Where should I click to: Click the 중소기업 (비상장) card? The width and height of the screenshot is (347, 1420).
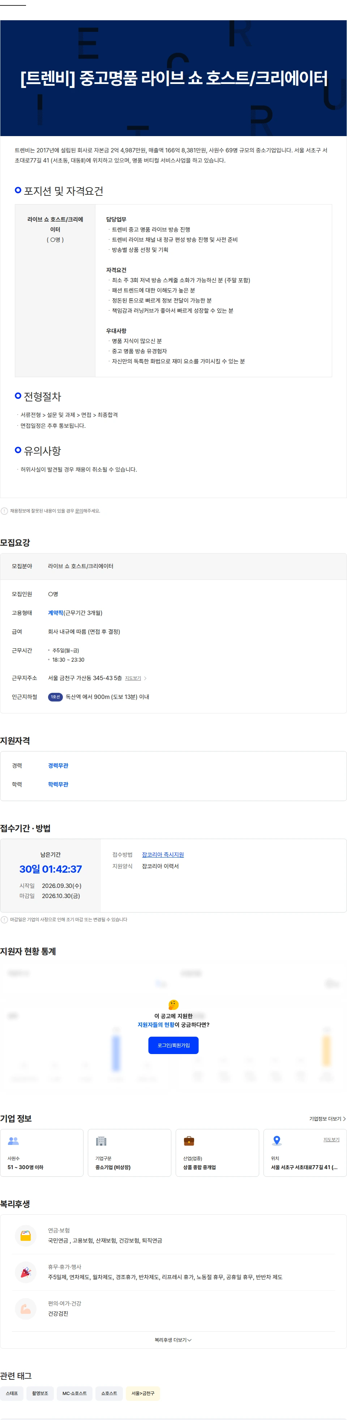coord(129,1152)
